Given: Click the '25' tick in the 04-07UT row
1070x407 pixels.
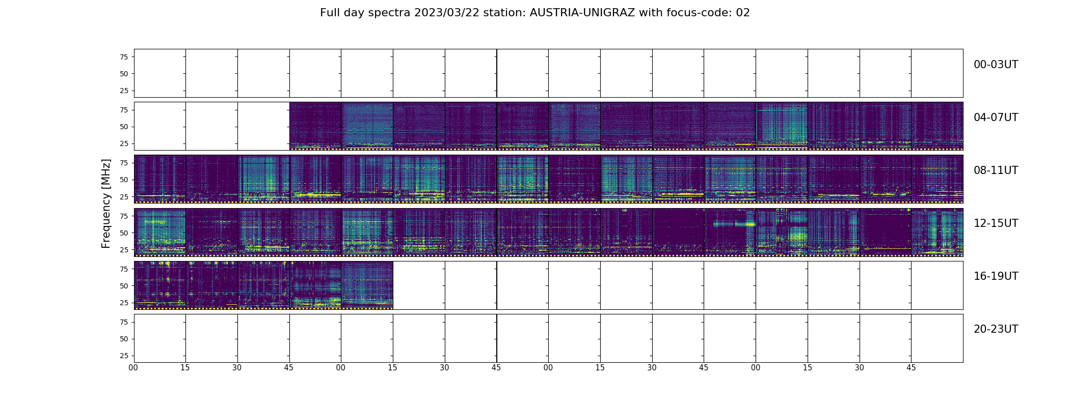Looking at the screenshot, I should (124, 143).
